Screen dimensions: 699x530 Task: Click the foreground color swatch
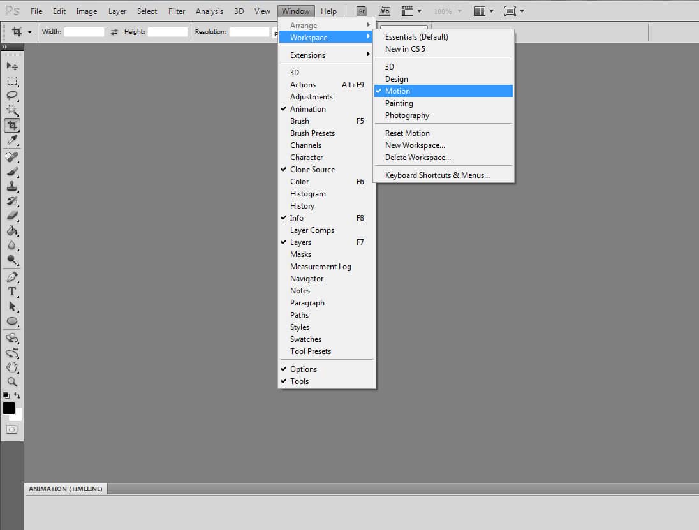point(9,408)
